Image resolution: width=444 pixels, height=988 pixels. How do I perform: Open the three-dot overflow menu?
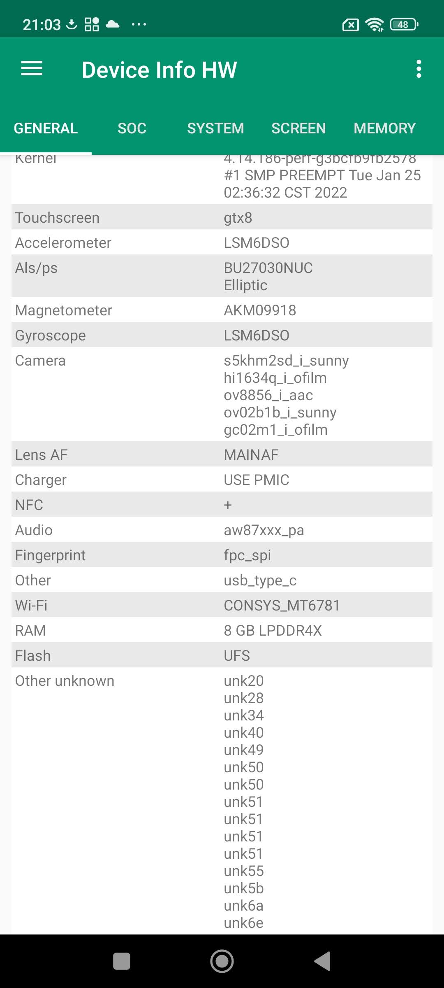(419, 69)
